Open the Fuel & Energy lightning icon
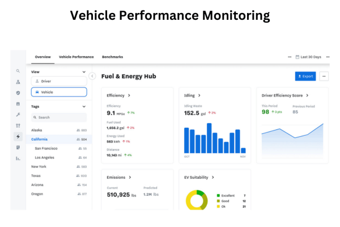The image size is (340, 227). (x=18, y=136)
